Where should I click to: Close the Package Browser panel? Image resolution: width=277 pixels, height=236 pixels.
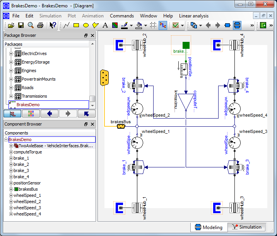click(92, 35)
